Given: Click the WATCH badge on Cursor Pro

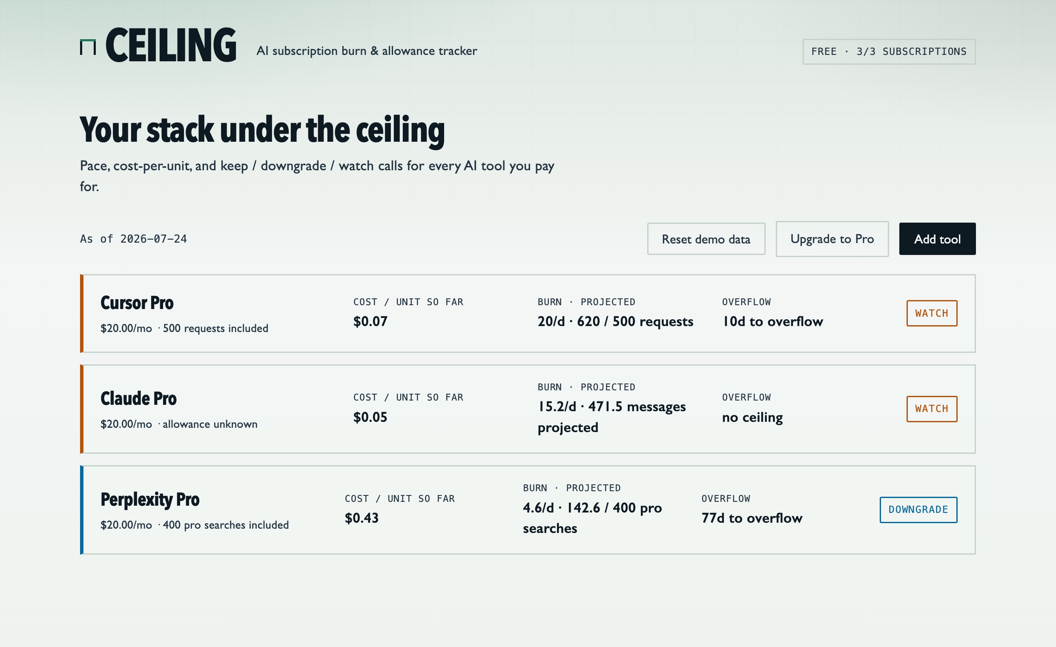Looking at the screenshot, I should point(932,313).
